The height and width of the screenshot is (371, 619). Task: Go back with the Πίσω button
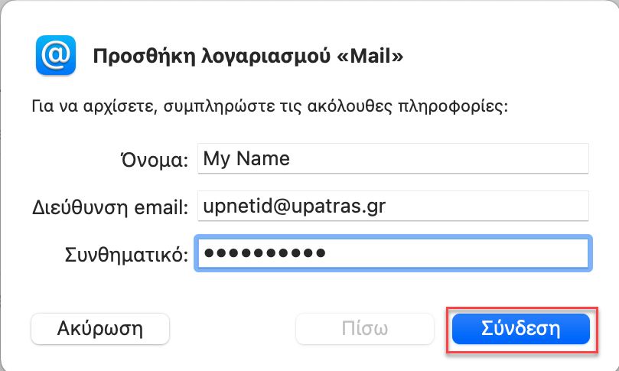[365, 329]
